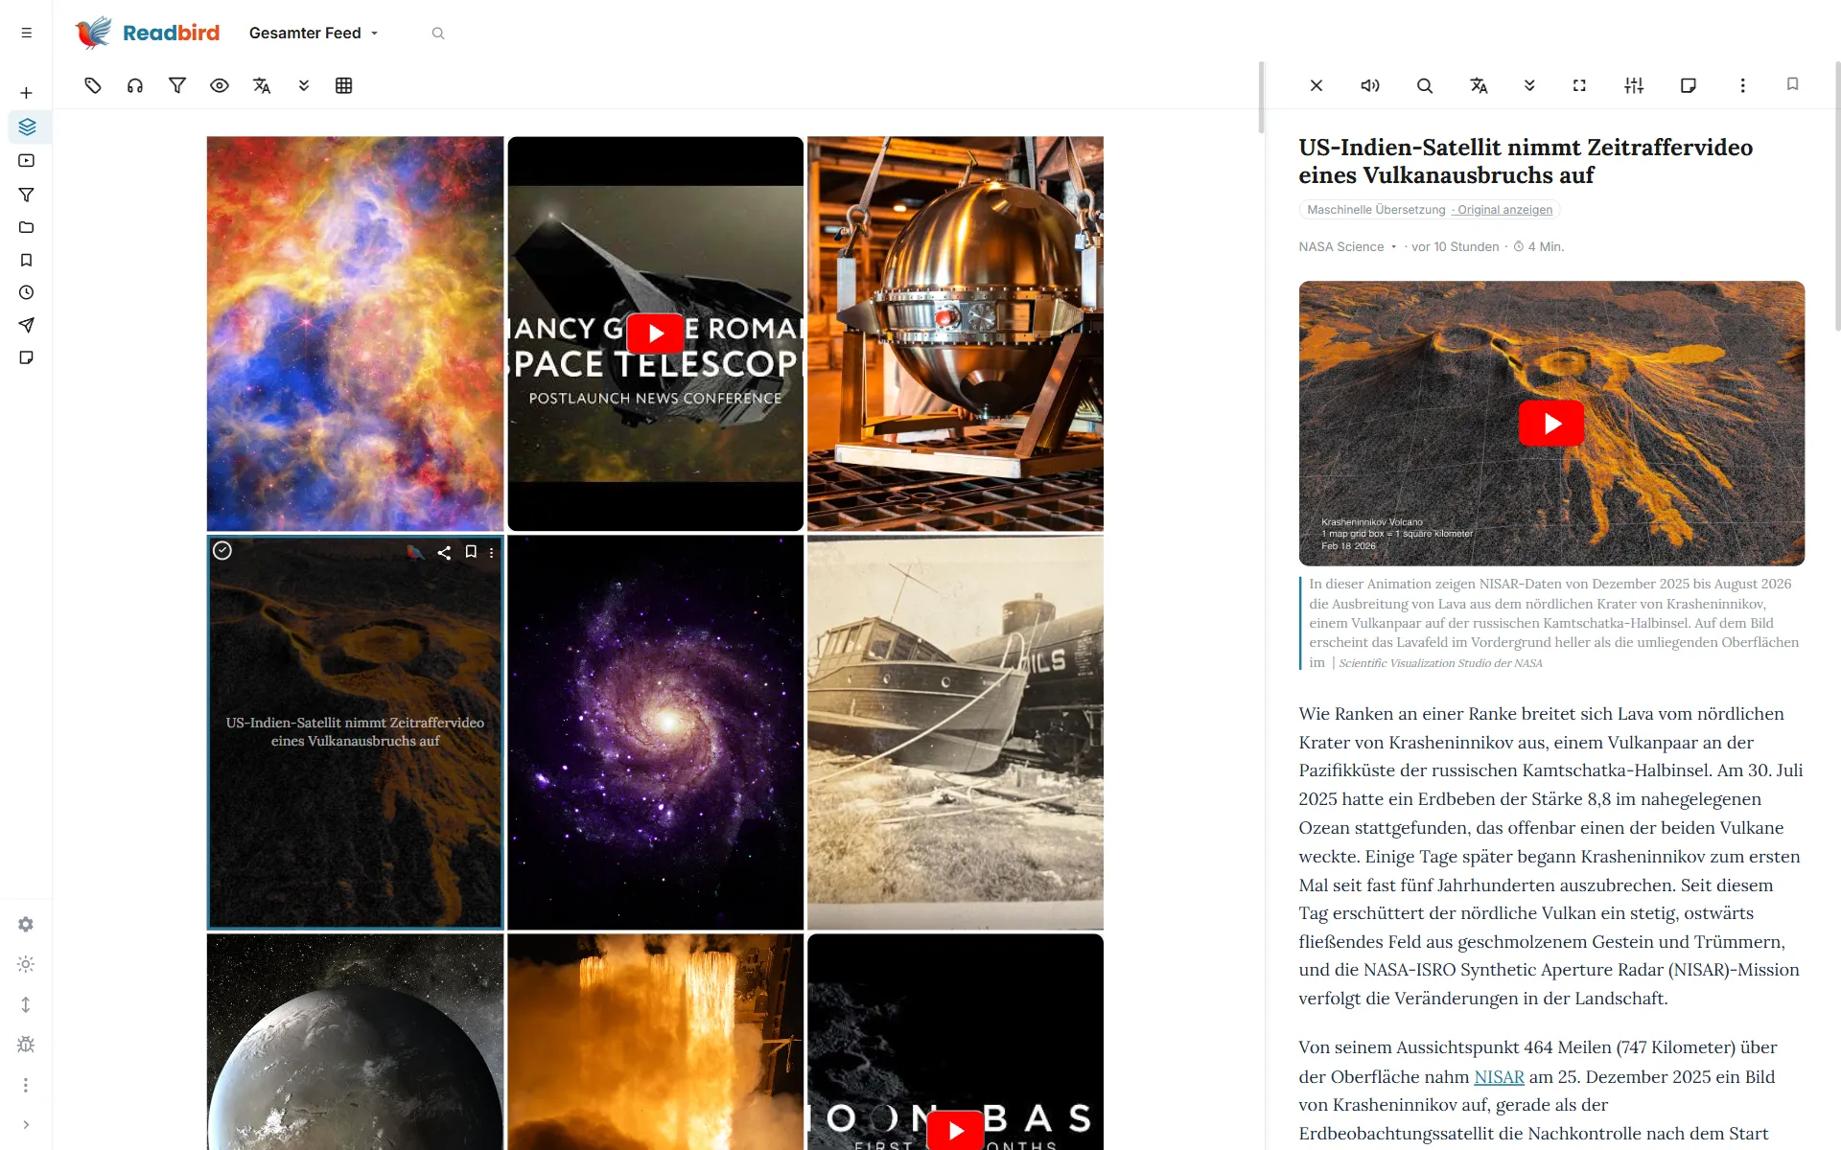Open bookmarks in the left sidebar
This screenshot has width=1841, height=1150.
click(x=26, y=260)
